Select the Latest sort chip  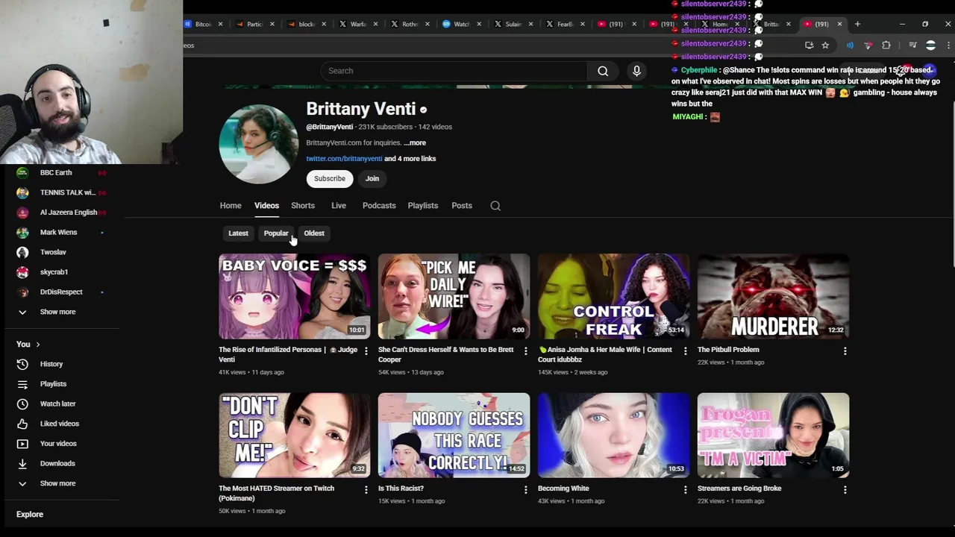[x=238, y=233]
